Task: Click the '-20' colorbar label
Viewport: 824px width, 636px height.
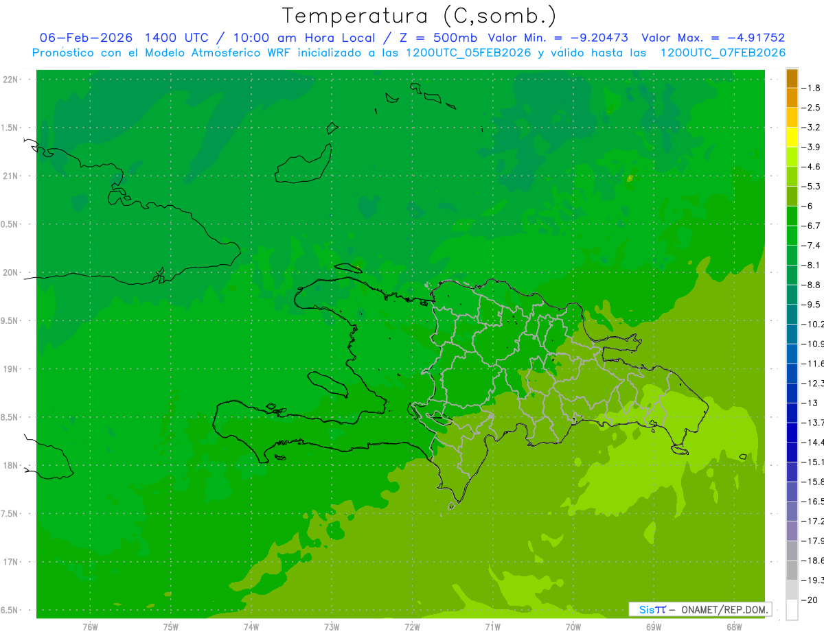Action: tap(809, 600)
